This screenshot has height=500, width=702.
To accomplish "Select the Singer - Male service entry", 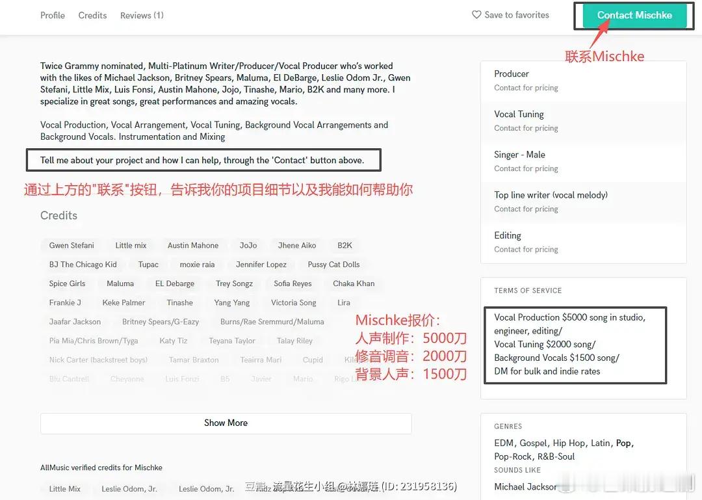I will (x=583, y=161).
